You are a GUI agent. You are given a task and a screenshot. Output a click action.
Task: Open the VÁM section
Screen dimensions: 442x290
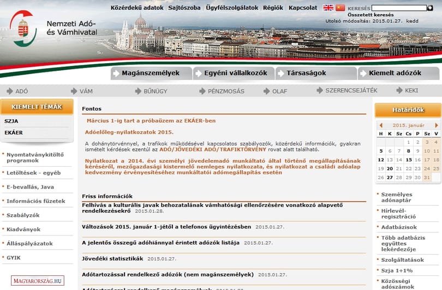pyautogui.click(x=86, y=91)
